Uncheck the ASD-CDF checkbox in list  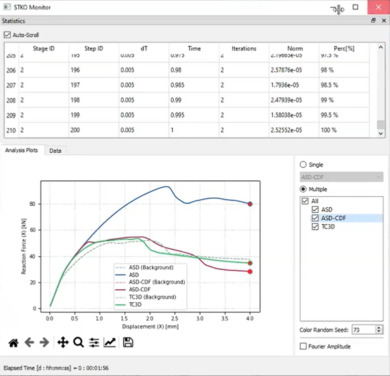point(315,218)
